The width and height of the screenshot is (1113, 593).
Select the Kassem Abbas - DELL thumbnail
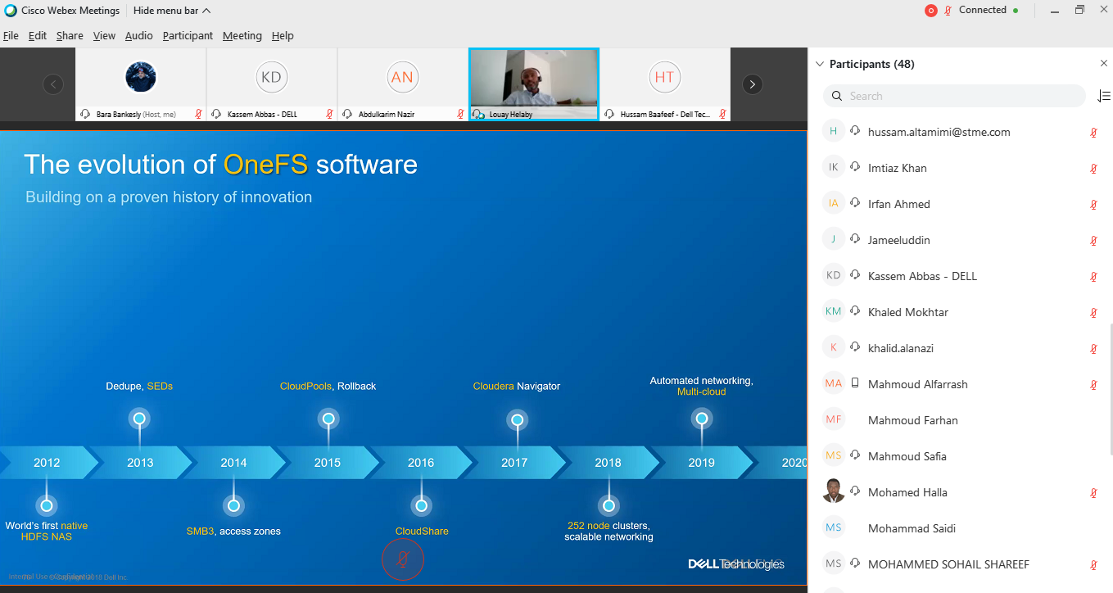tap(272, 84)
